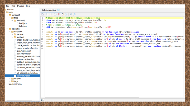Redo the last undone edit
190x106 pixels.
pos(51,14)
